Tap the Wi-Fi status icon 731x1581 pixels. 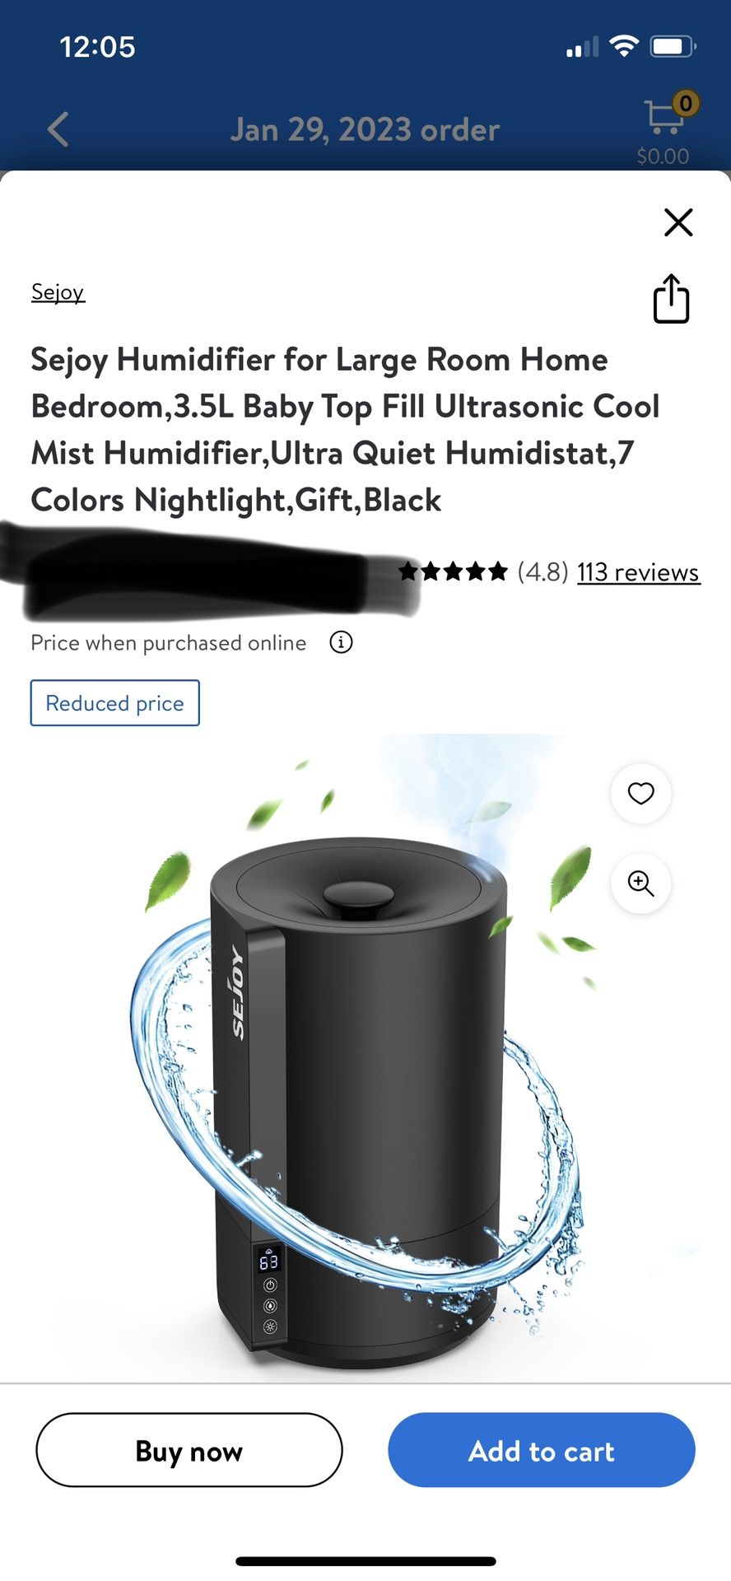click(x=625, y=46)
